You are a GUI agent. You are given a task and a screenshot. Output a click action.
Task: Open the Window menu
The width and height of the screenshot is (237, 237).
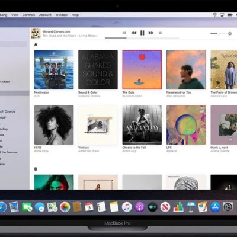[61, 15]
